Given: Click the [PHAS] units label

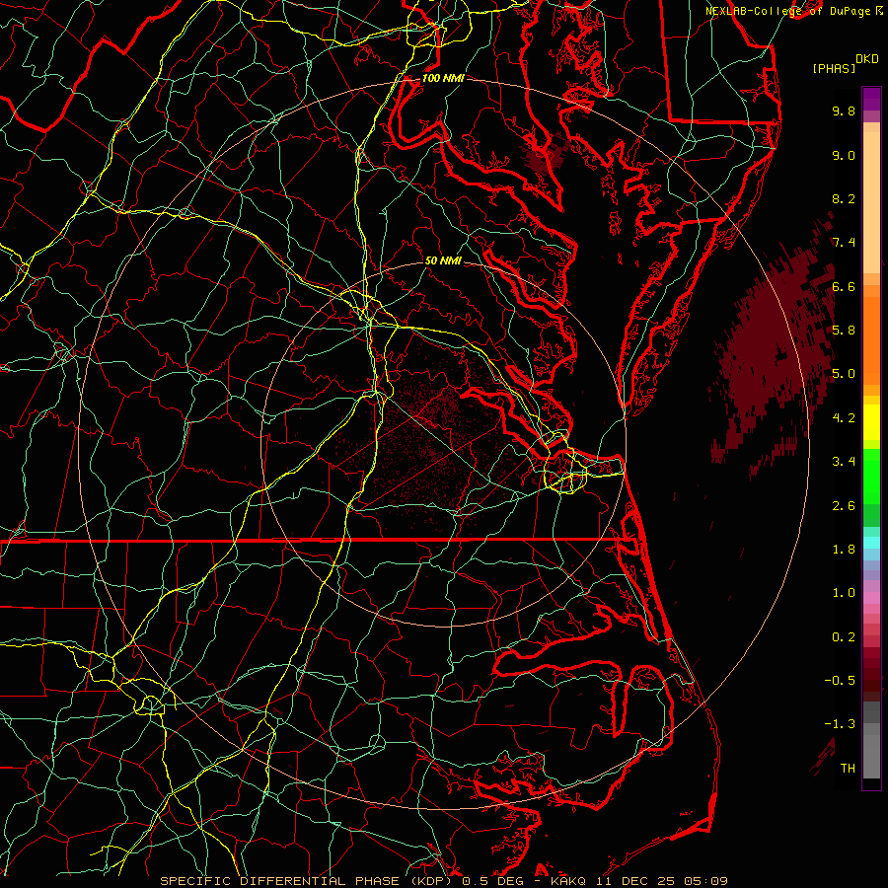Looking at the screenshot, I should 834,68.
